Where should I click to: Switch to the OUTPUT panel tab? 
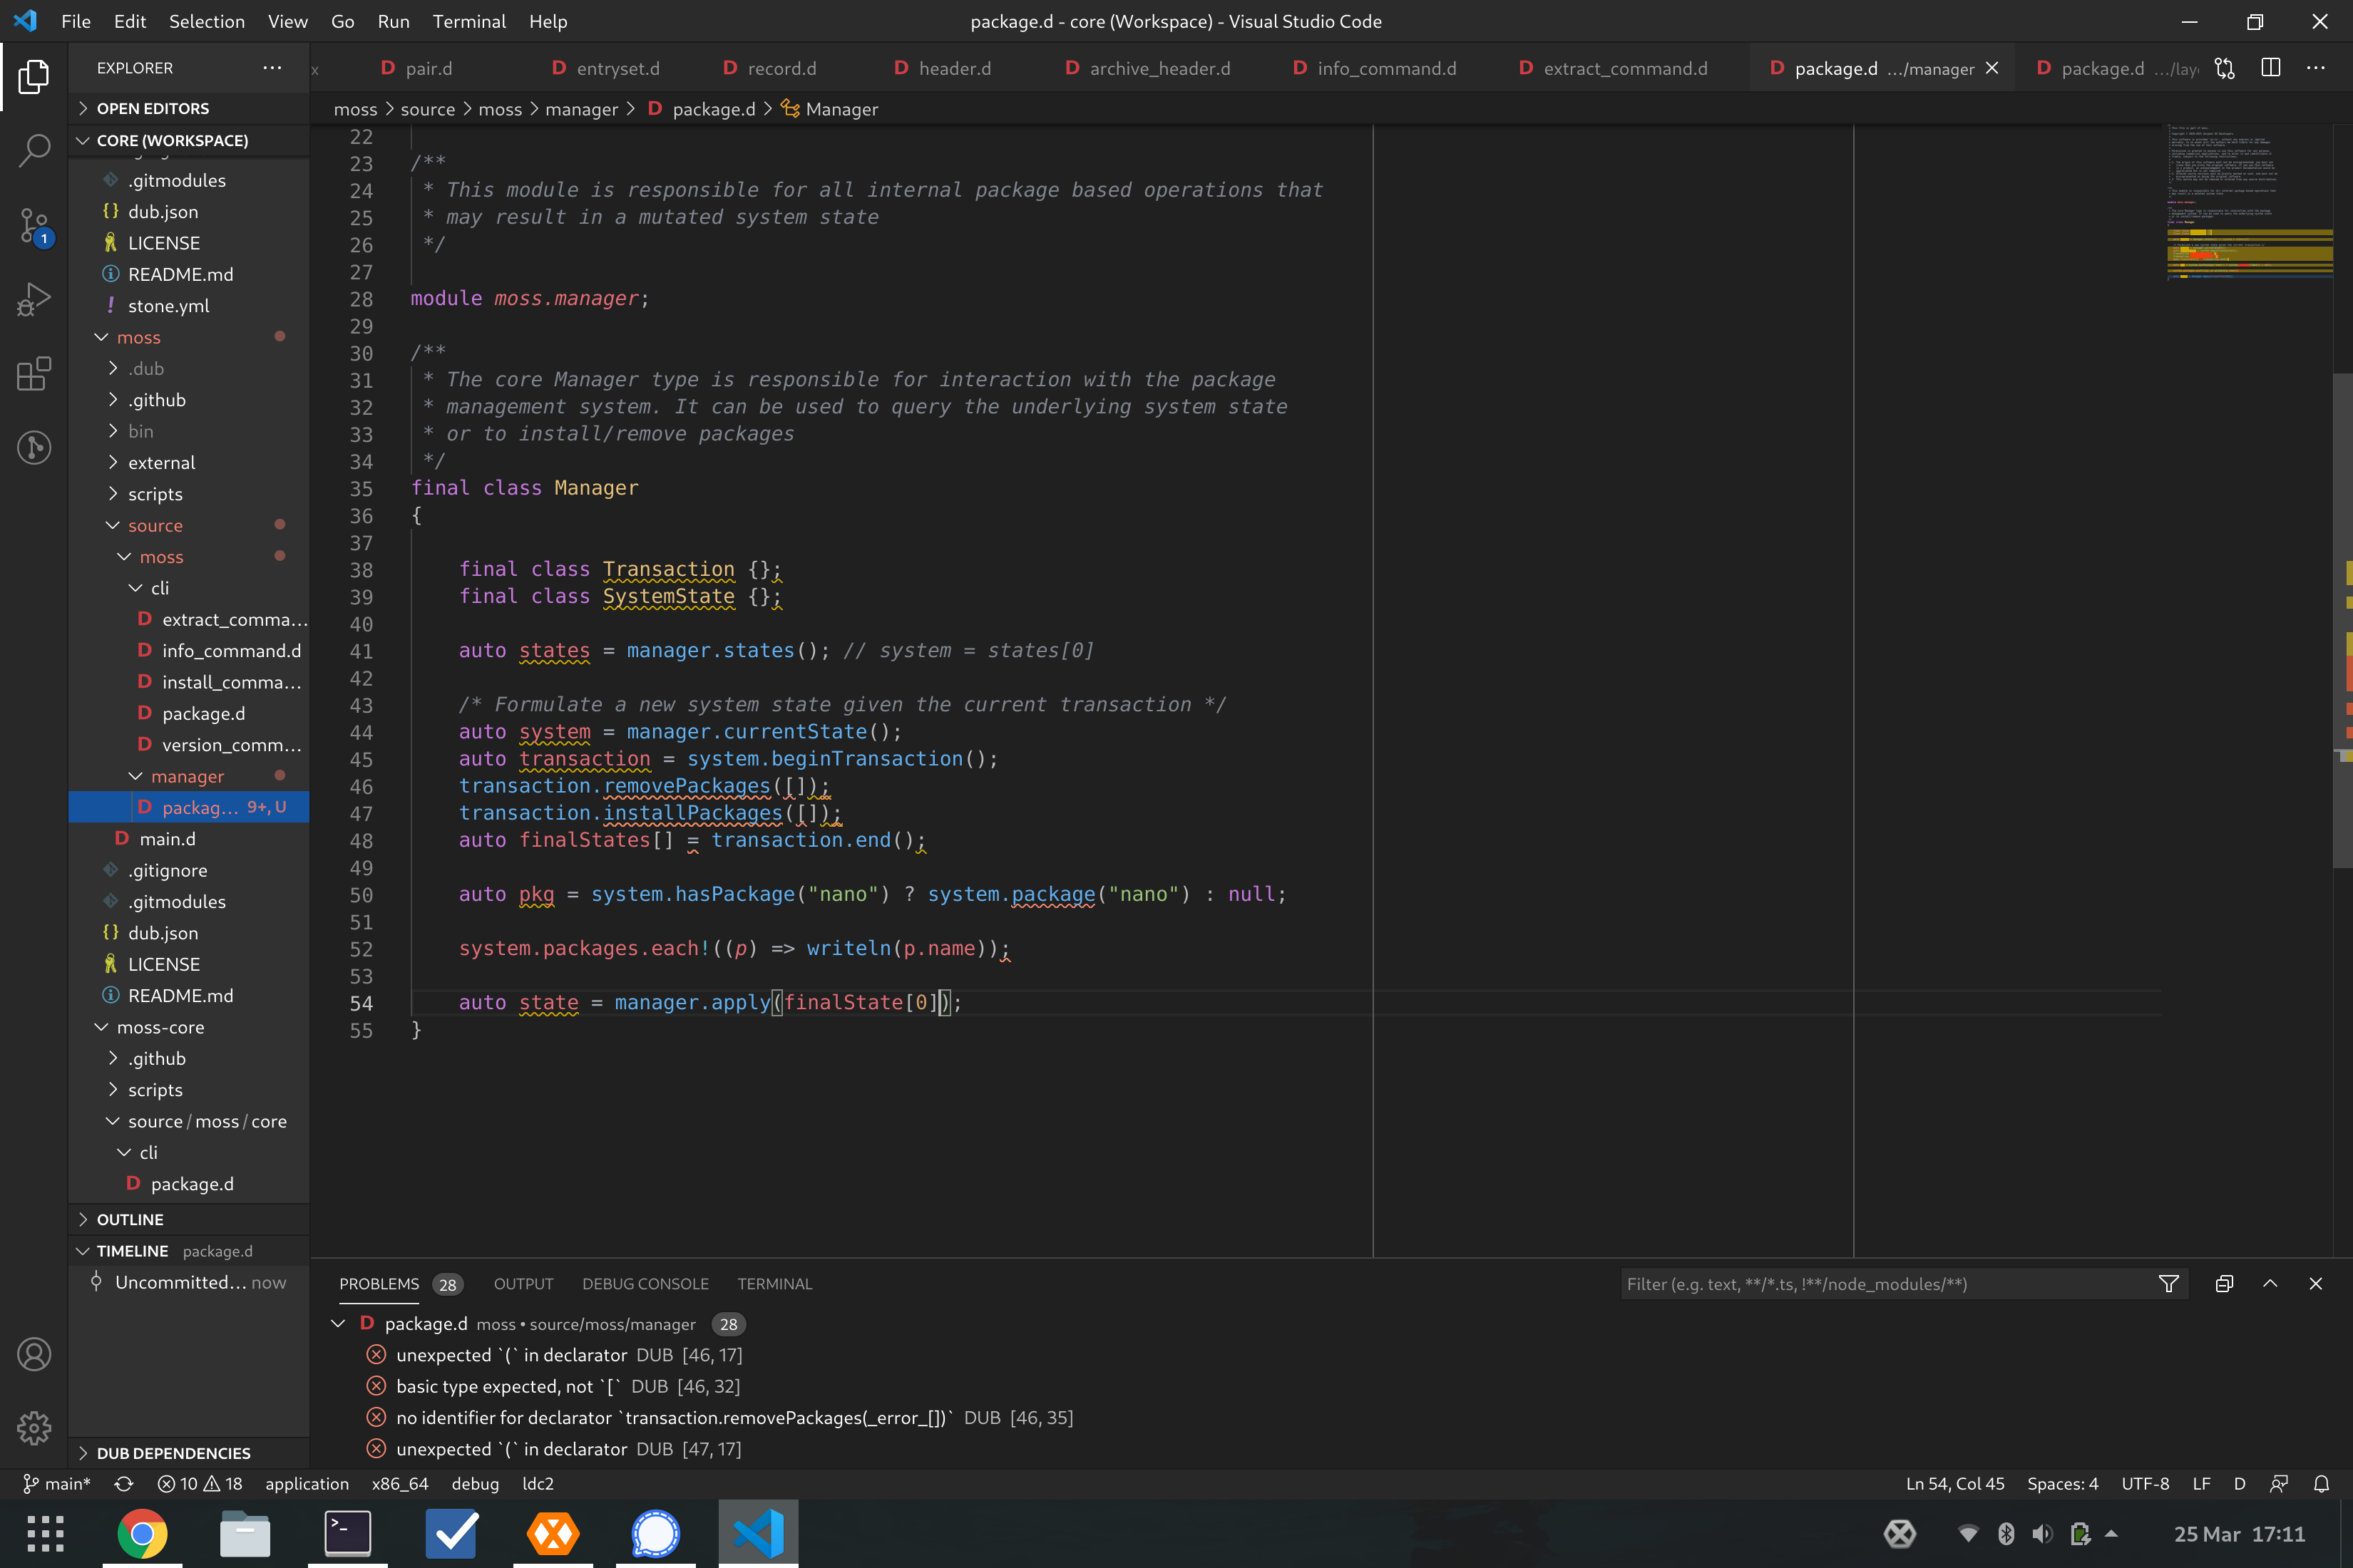click(x=523, y=1284)
